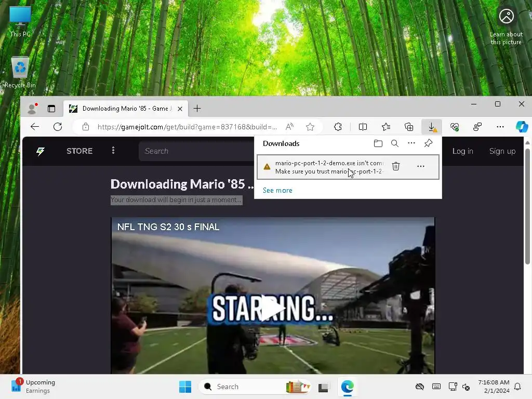Click the touch keyboard tray icon
Image resolution: width=532 pixels, height=399 pixels.
[x=436, y=387]
